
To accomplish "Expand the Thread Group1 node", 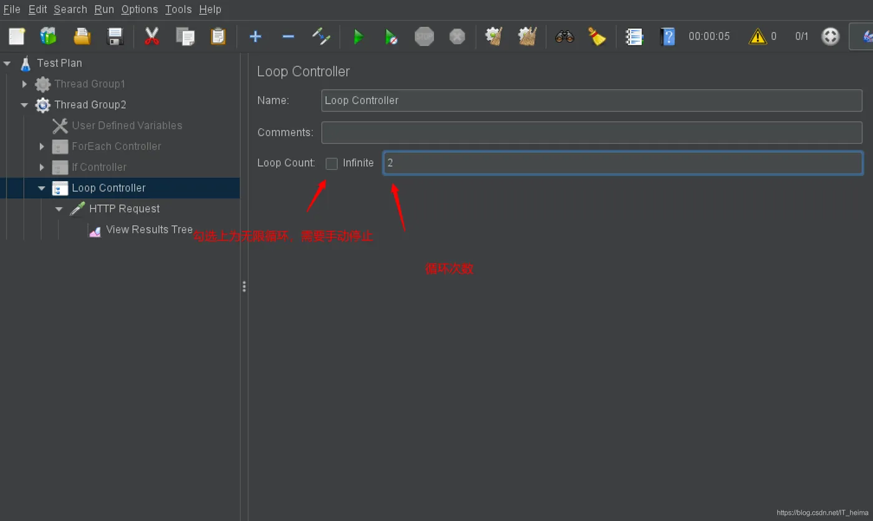I will pyautogui.click(x=25, y=84).
